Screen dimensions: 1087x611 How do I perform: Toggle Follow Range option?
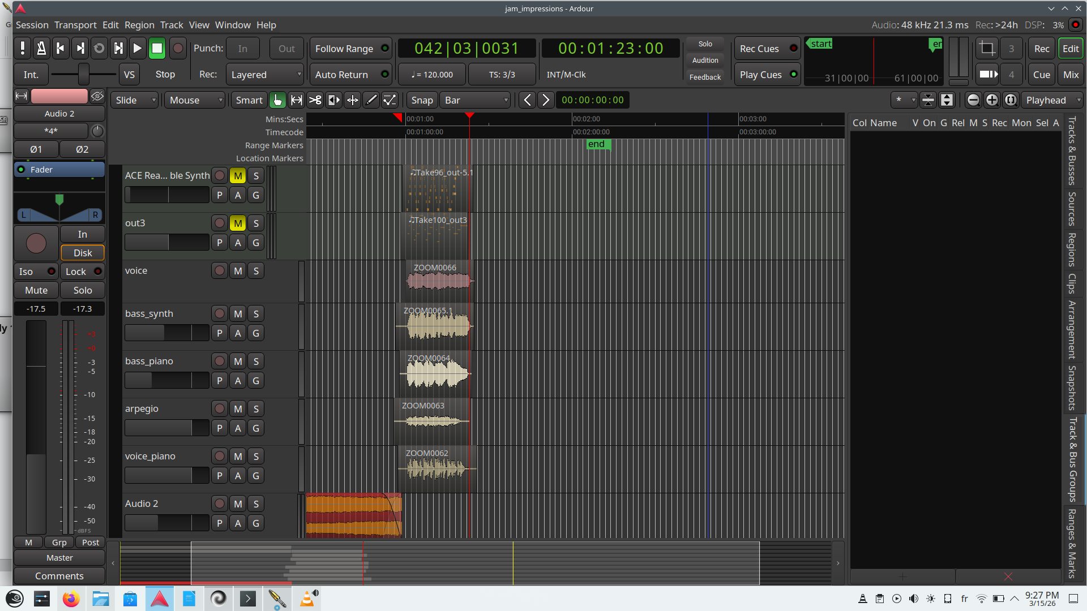coord(351,49)
